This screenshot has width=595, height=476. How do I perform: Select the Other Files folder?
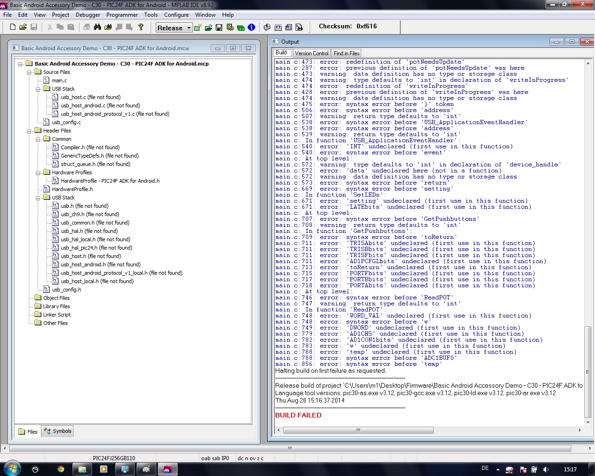[x=55, y=323]
